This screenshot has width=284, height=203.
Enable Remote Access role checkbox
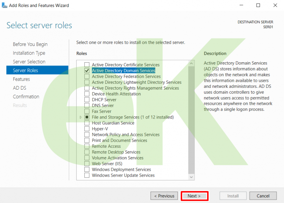click(x=87, y=146)
